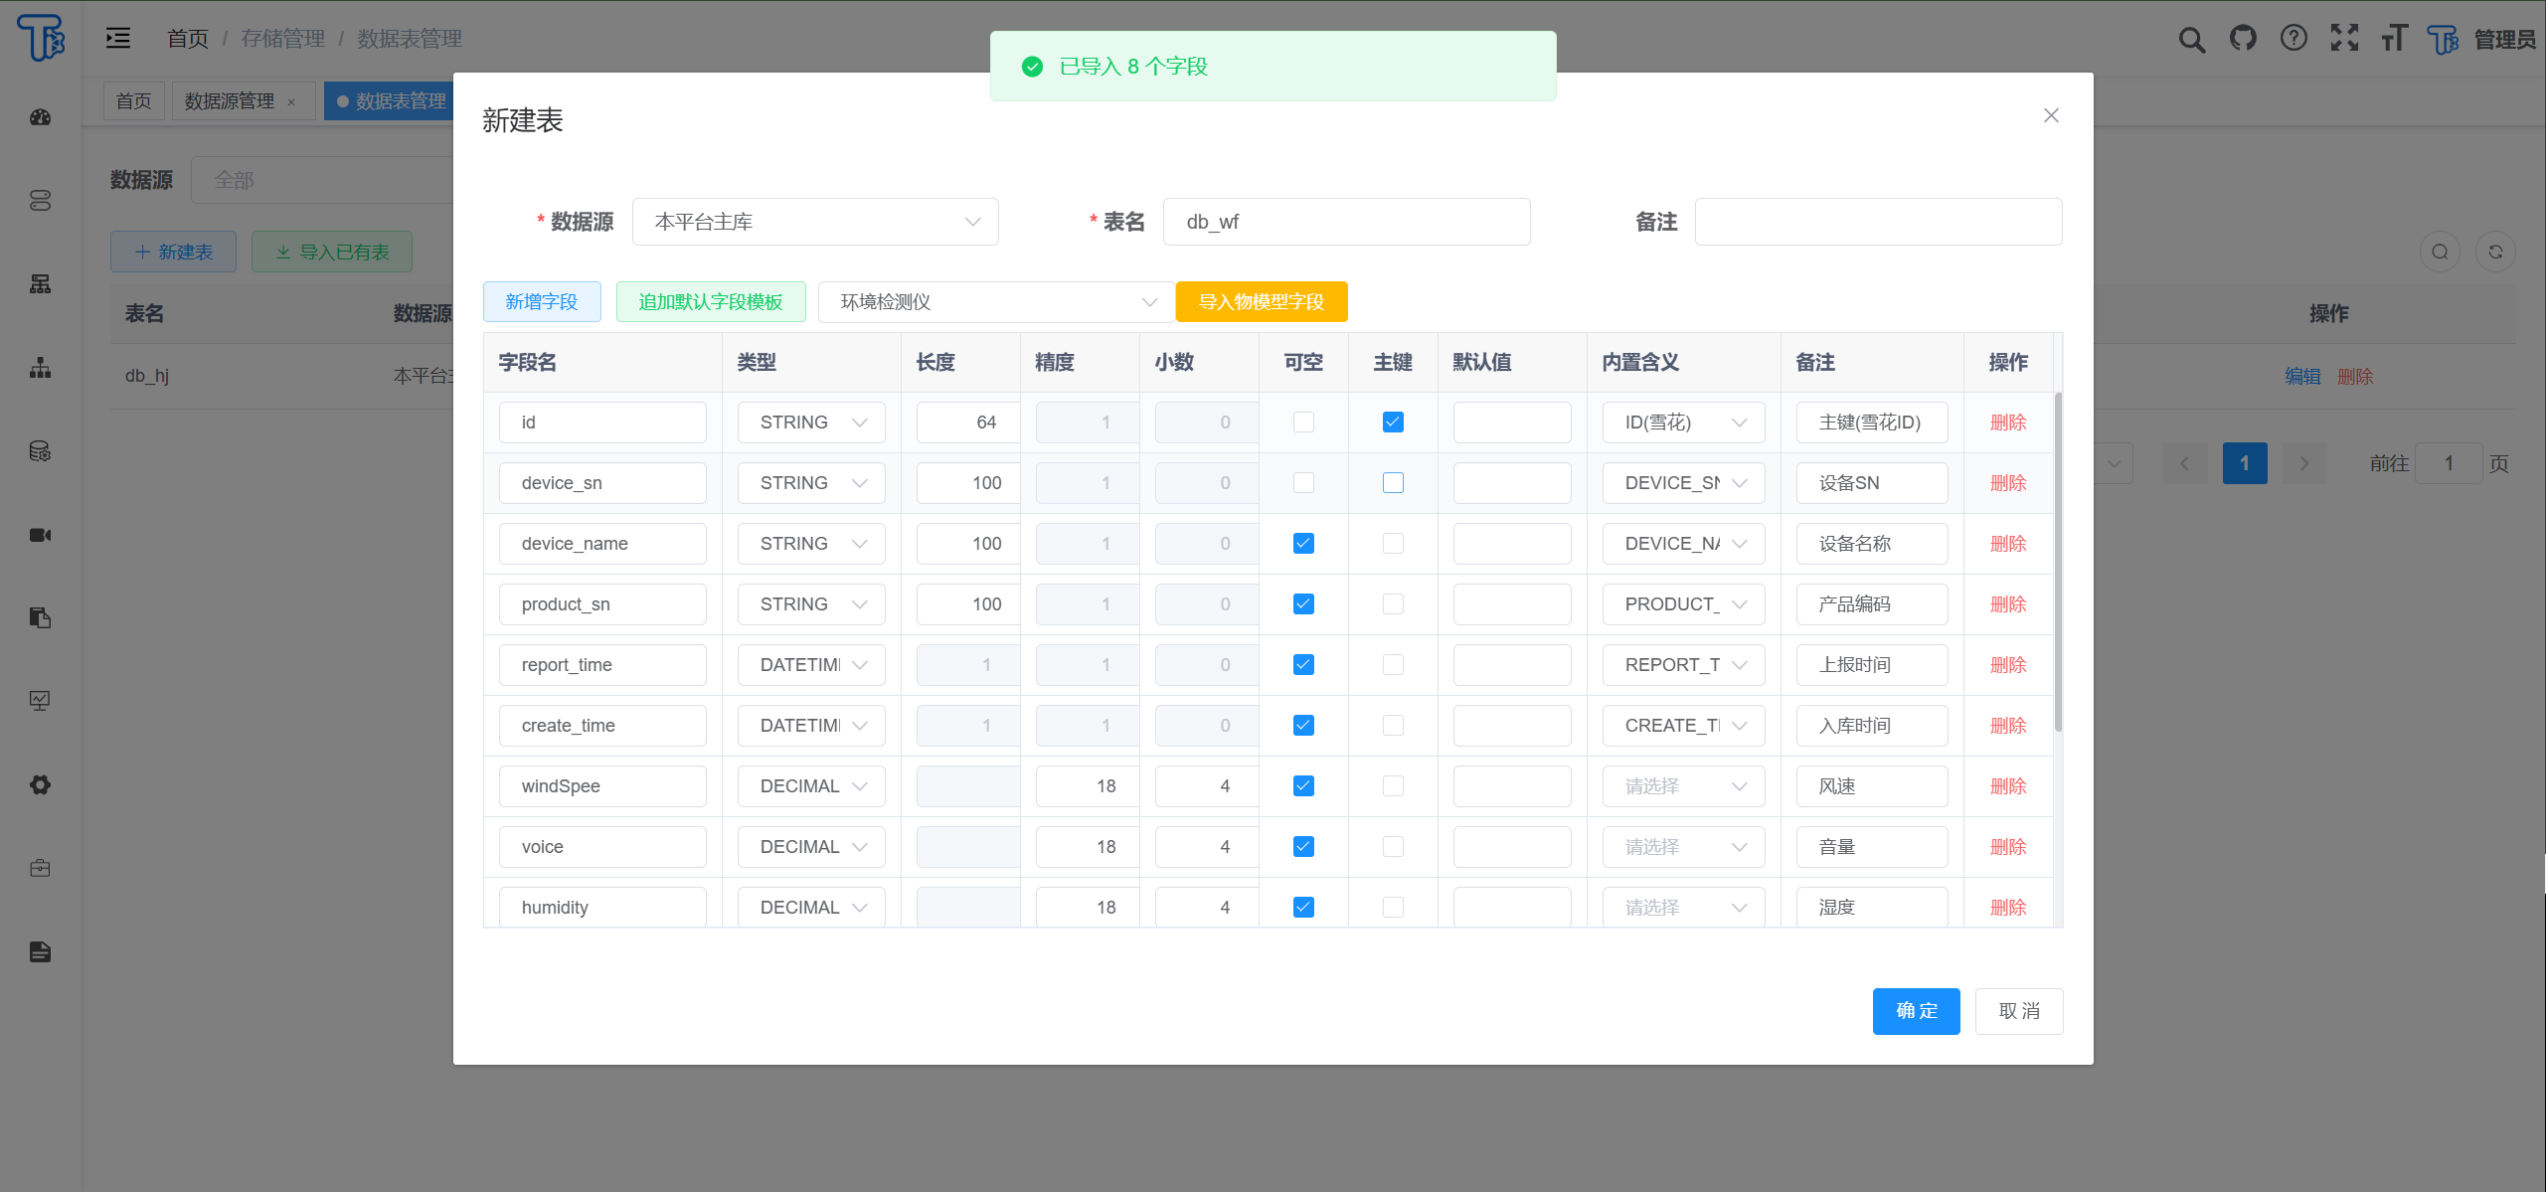This screenshot has width=2546, height=1192.
Task: Check 可空 for the id row
Action: tap(1303, 423)
